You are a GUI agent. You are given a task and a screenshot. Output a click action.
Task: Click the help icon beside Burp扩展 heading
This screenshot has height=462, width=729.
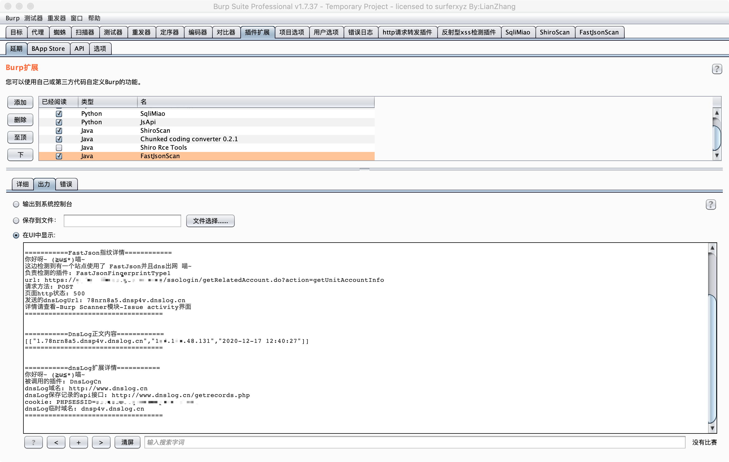point(716,69)
